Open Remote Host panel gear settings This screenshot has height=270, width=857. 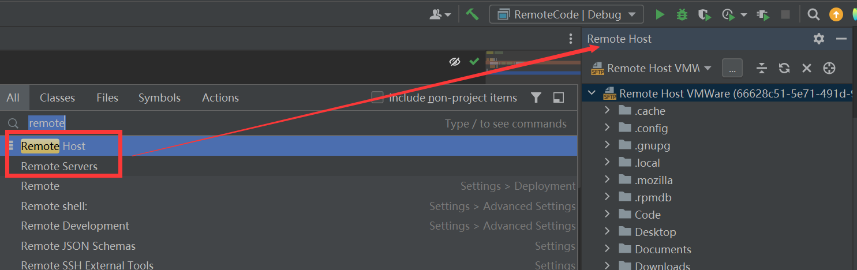pos(818,39)
